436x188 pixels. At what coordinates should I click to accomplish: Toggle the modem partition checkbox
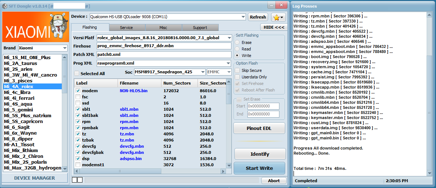pos(78,91)
